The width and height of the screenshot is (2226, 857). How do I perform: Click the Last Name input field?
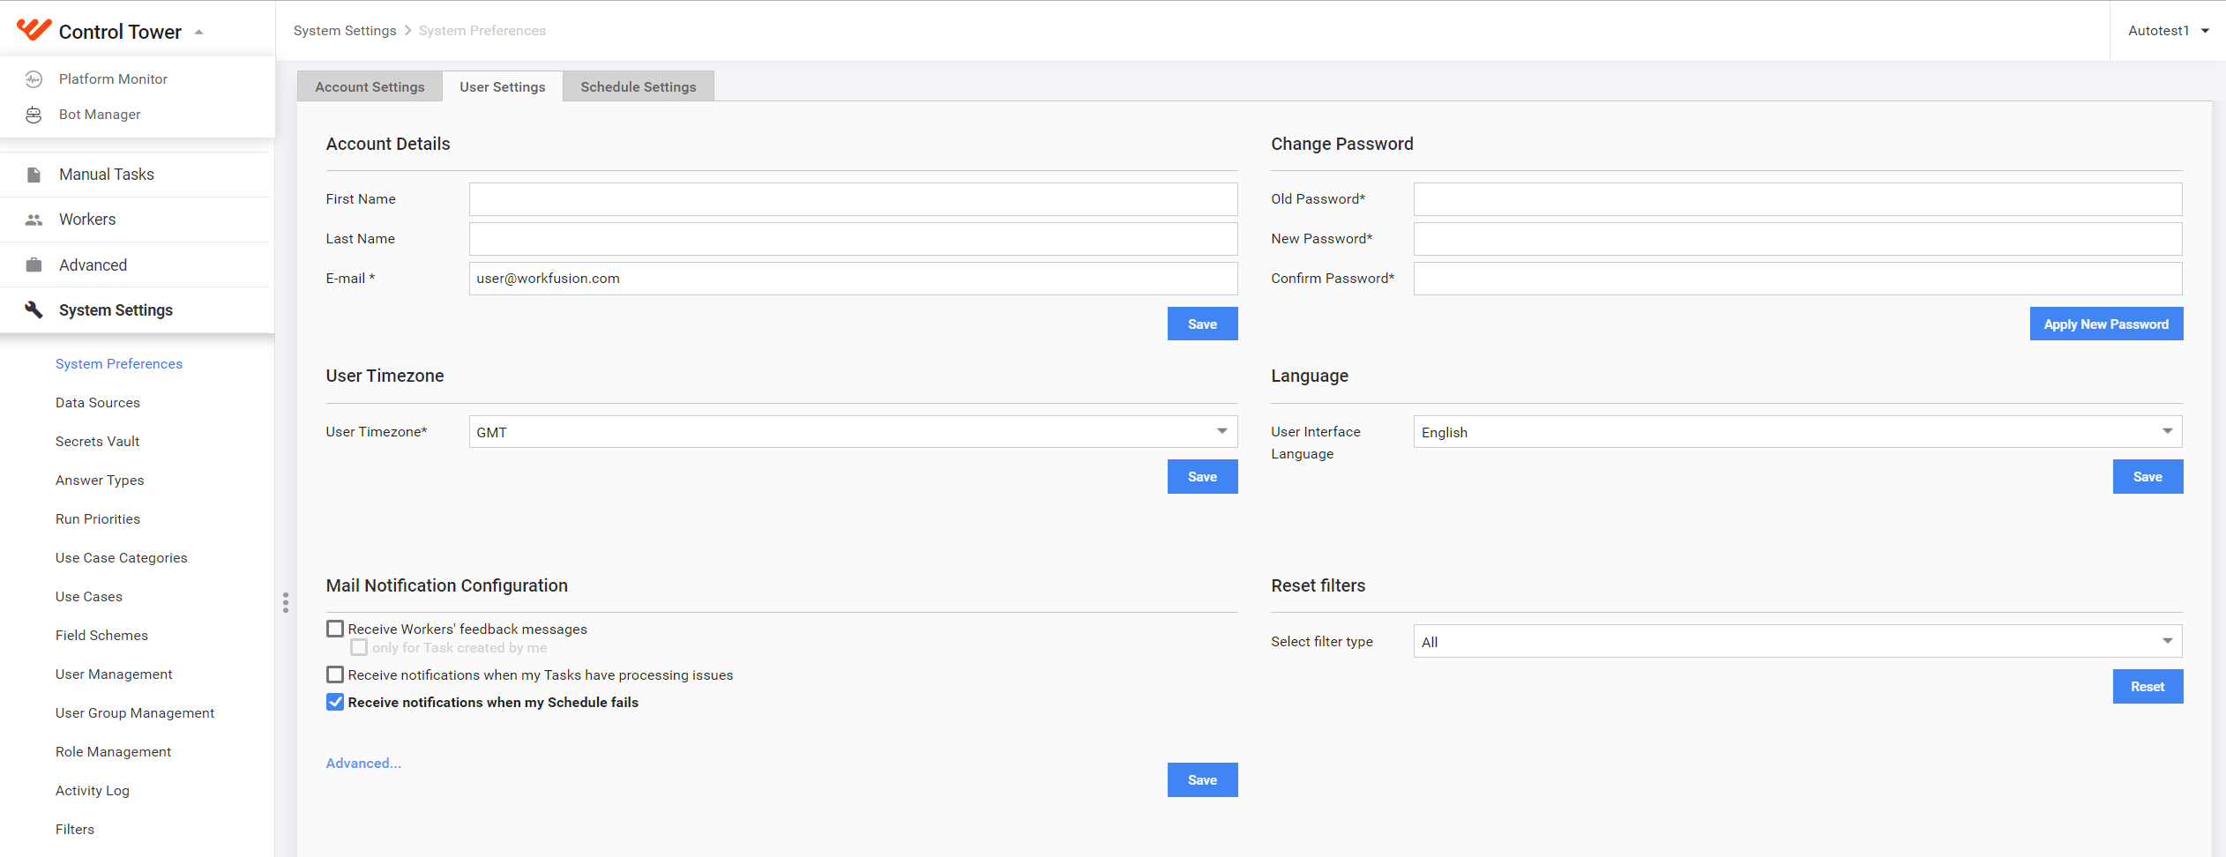pos(853,239)
